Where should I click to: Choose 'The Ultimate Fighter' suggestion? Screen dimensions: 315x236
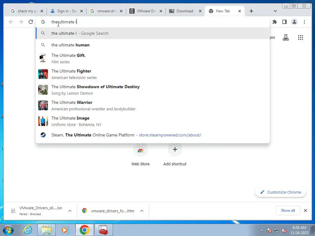pyautogui.click(x=153, y=74)
